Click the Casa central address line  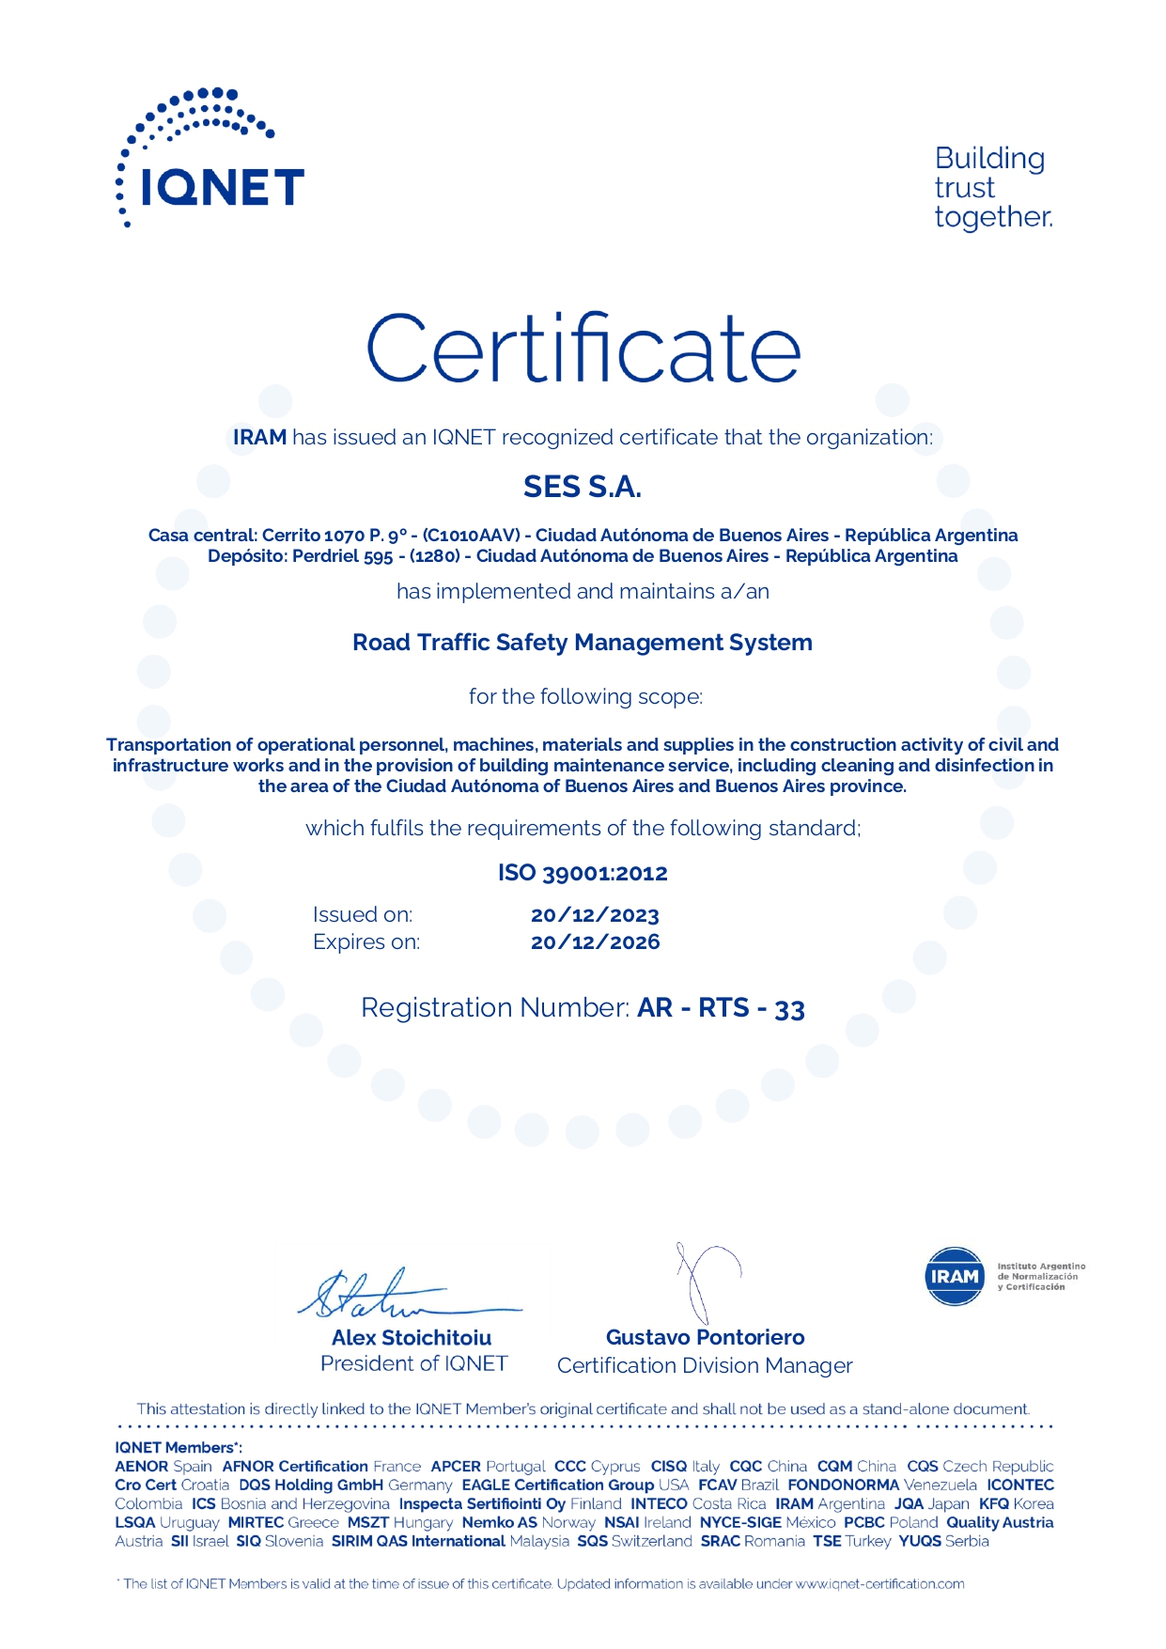(583, 535)
